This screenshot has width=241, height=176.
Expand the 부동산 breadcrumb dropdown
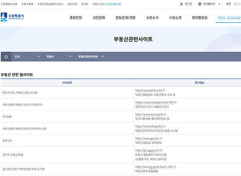click(x=59, y=57)
